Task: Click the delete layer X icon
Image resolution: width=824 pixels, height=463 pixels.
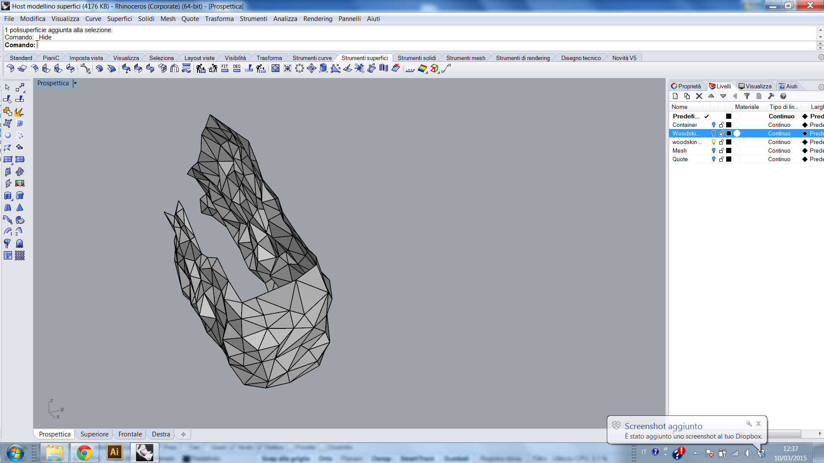Action: [699, 96]
